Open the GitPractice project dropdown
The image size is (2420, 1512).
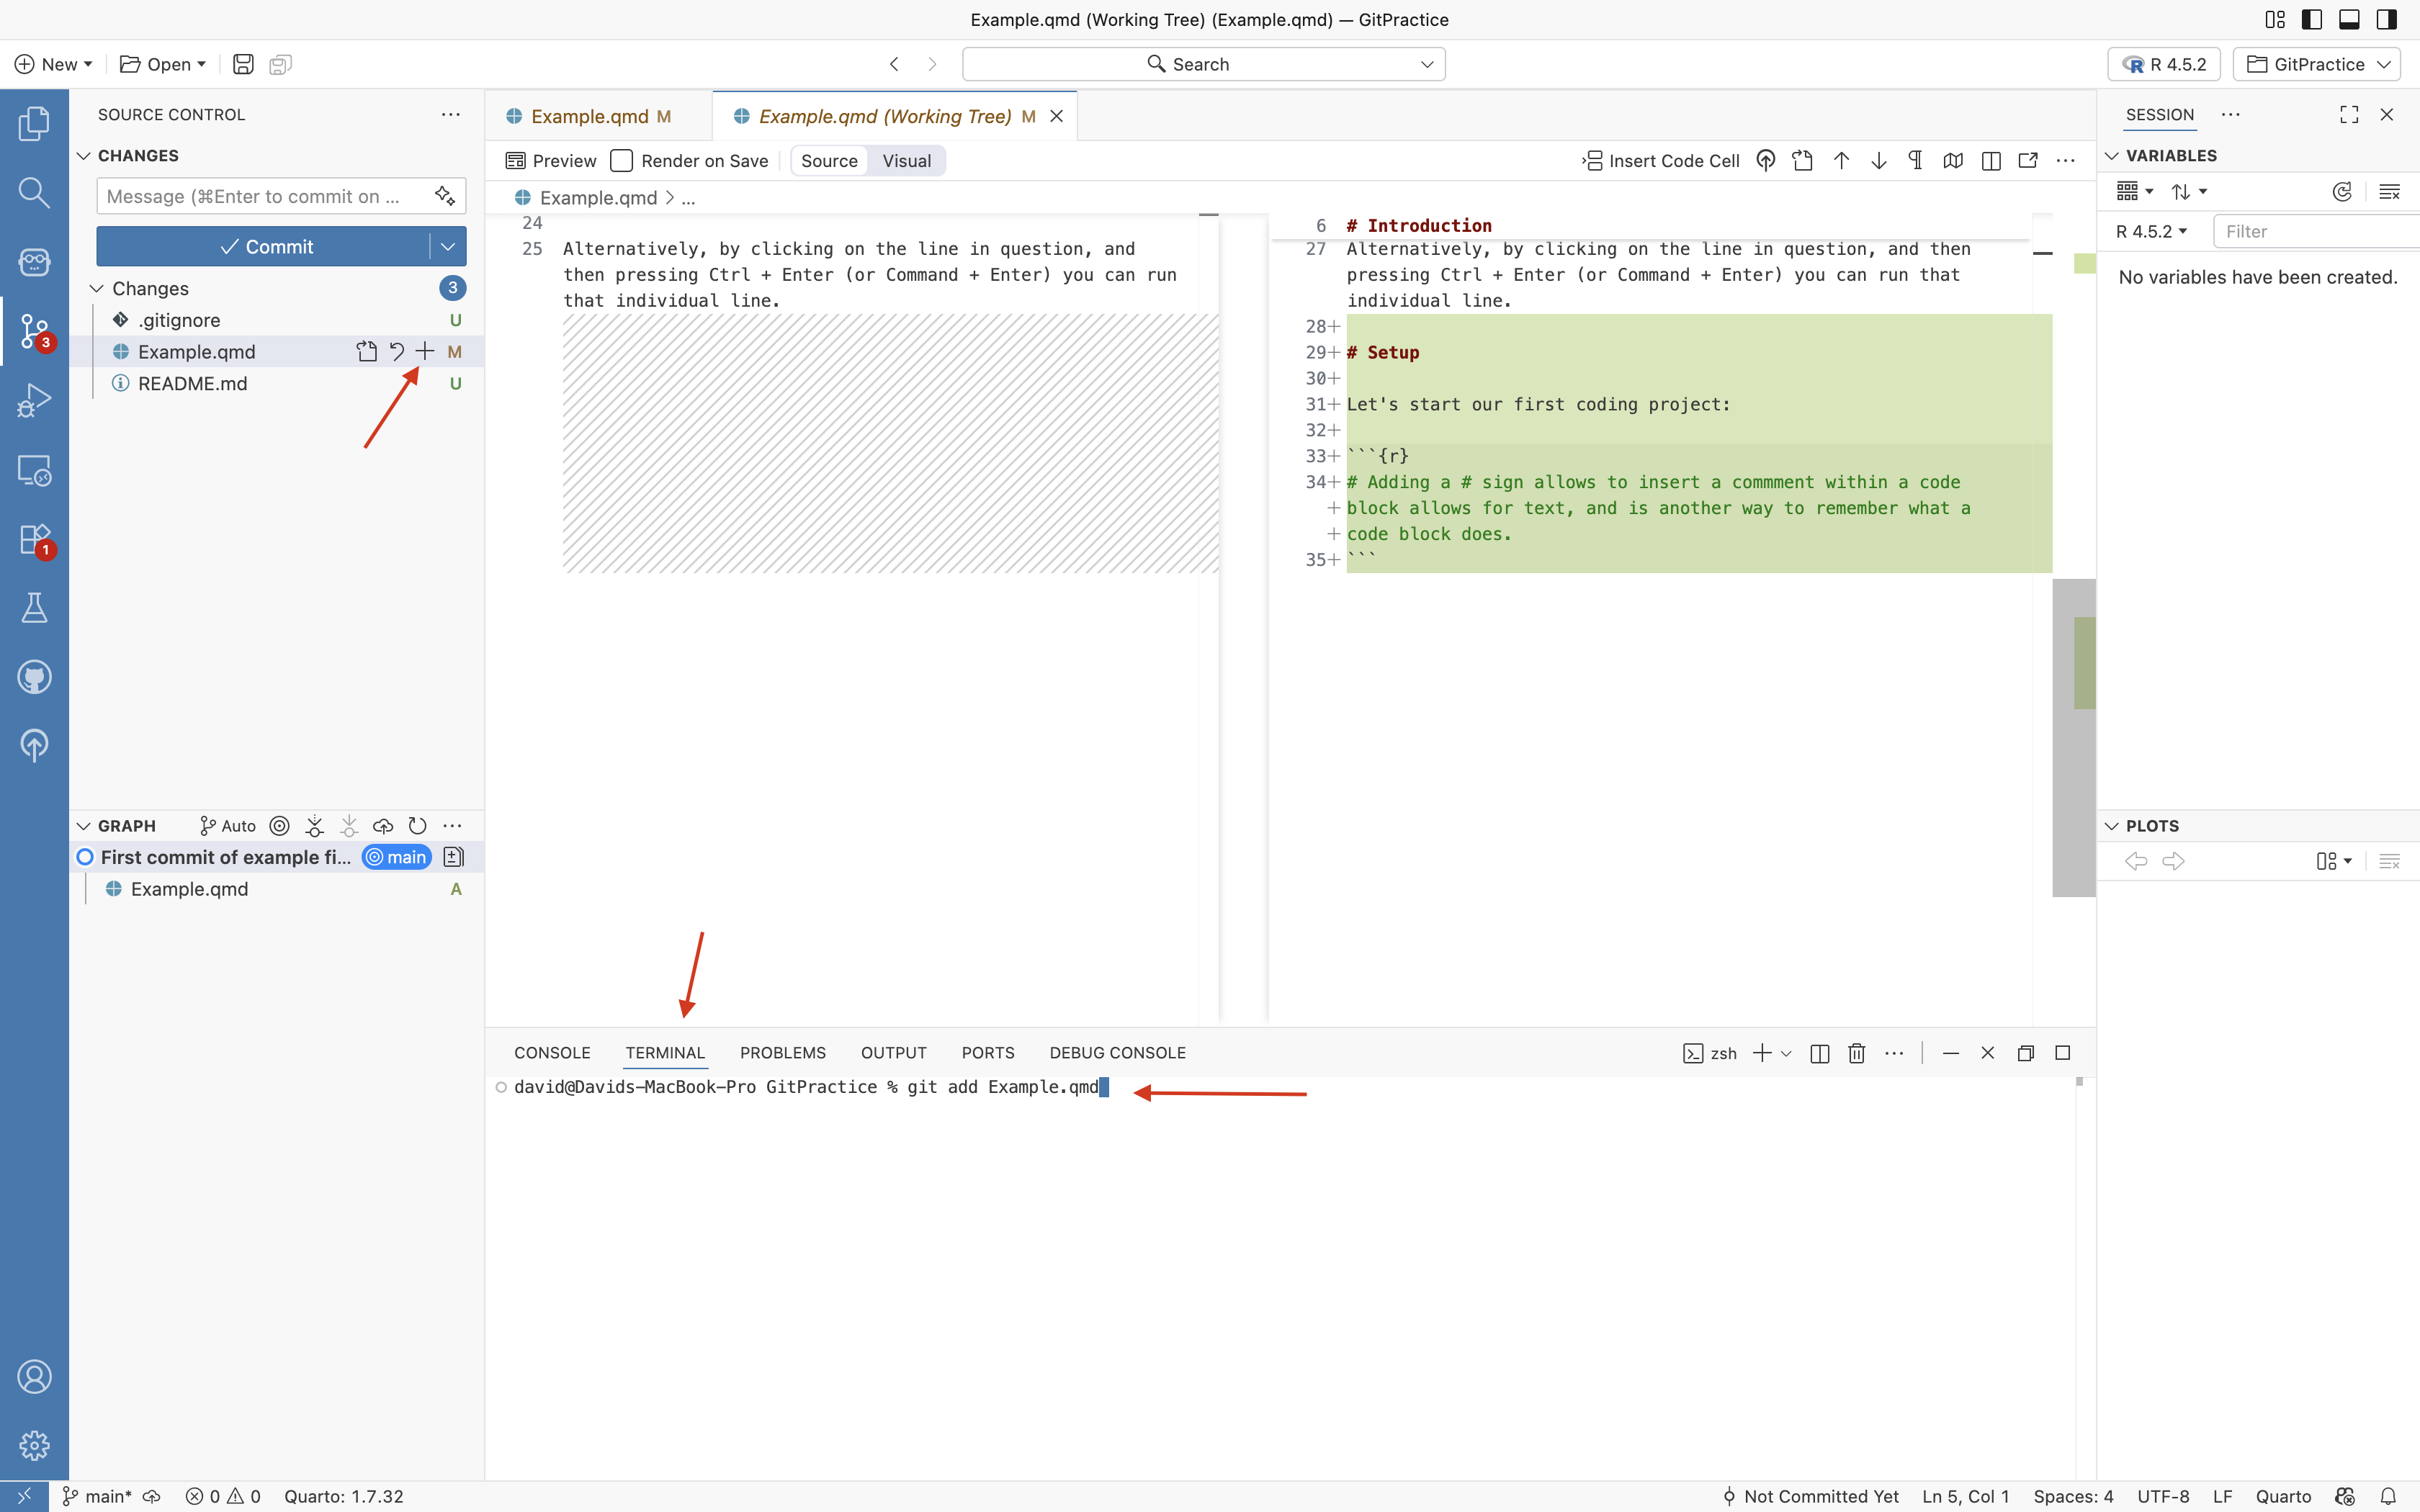2316,64
